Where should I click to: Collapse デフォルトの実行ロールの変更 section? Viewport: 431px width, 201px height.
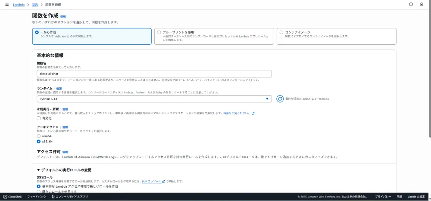[64, 170]
